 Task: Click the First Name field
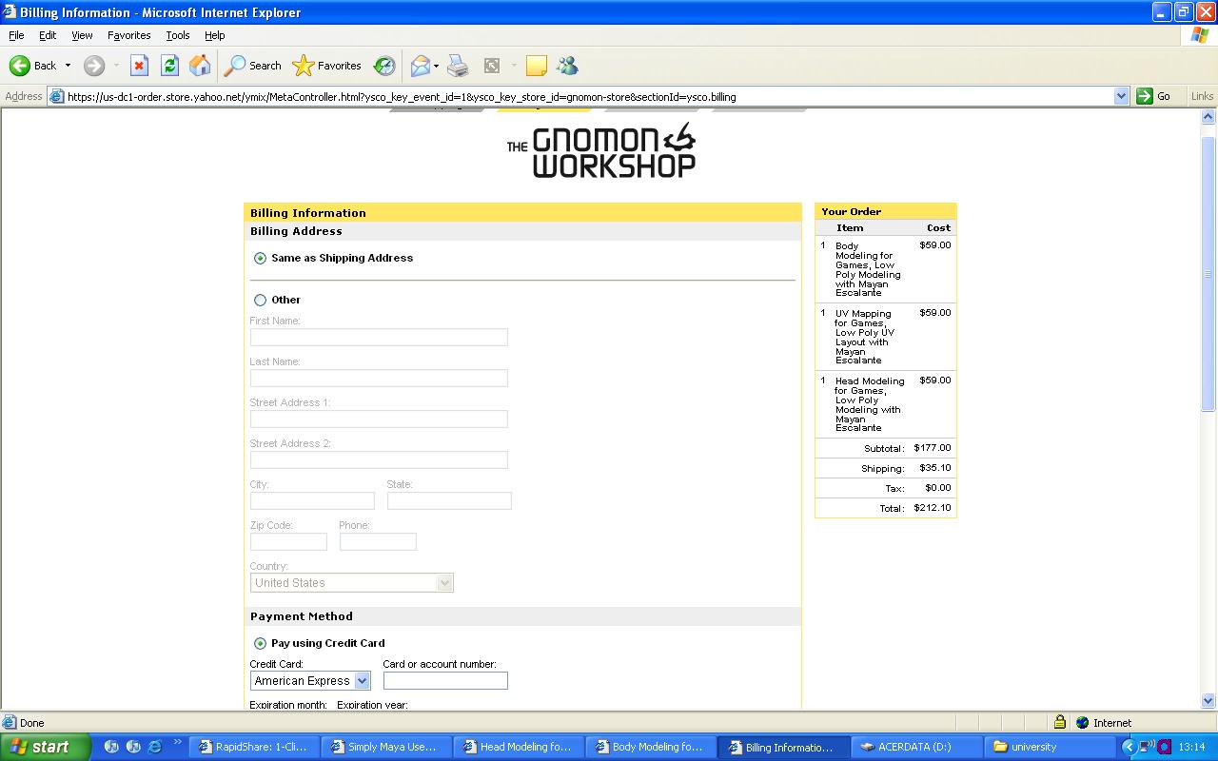[x=379, y=337]
